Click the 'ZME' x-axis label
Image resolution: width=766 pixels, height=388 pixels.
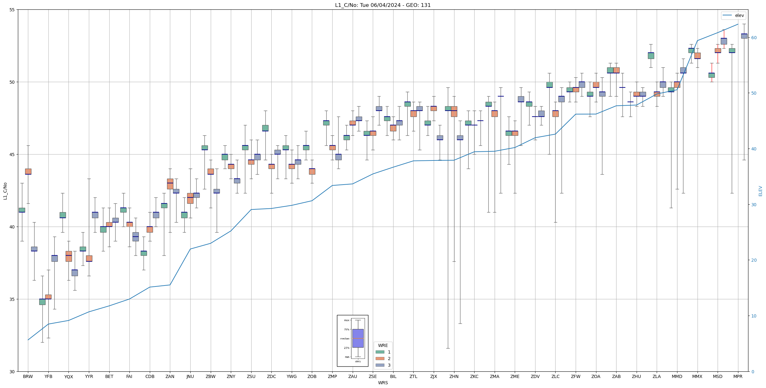(x=515, y=376)
